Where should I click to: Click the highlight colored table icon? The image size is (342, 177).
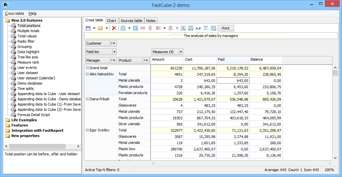[191, 28]
